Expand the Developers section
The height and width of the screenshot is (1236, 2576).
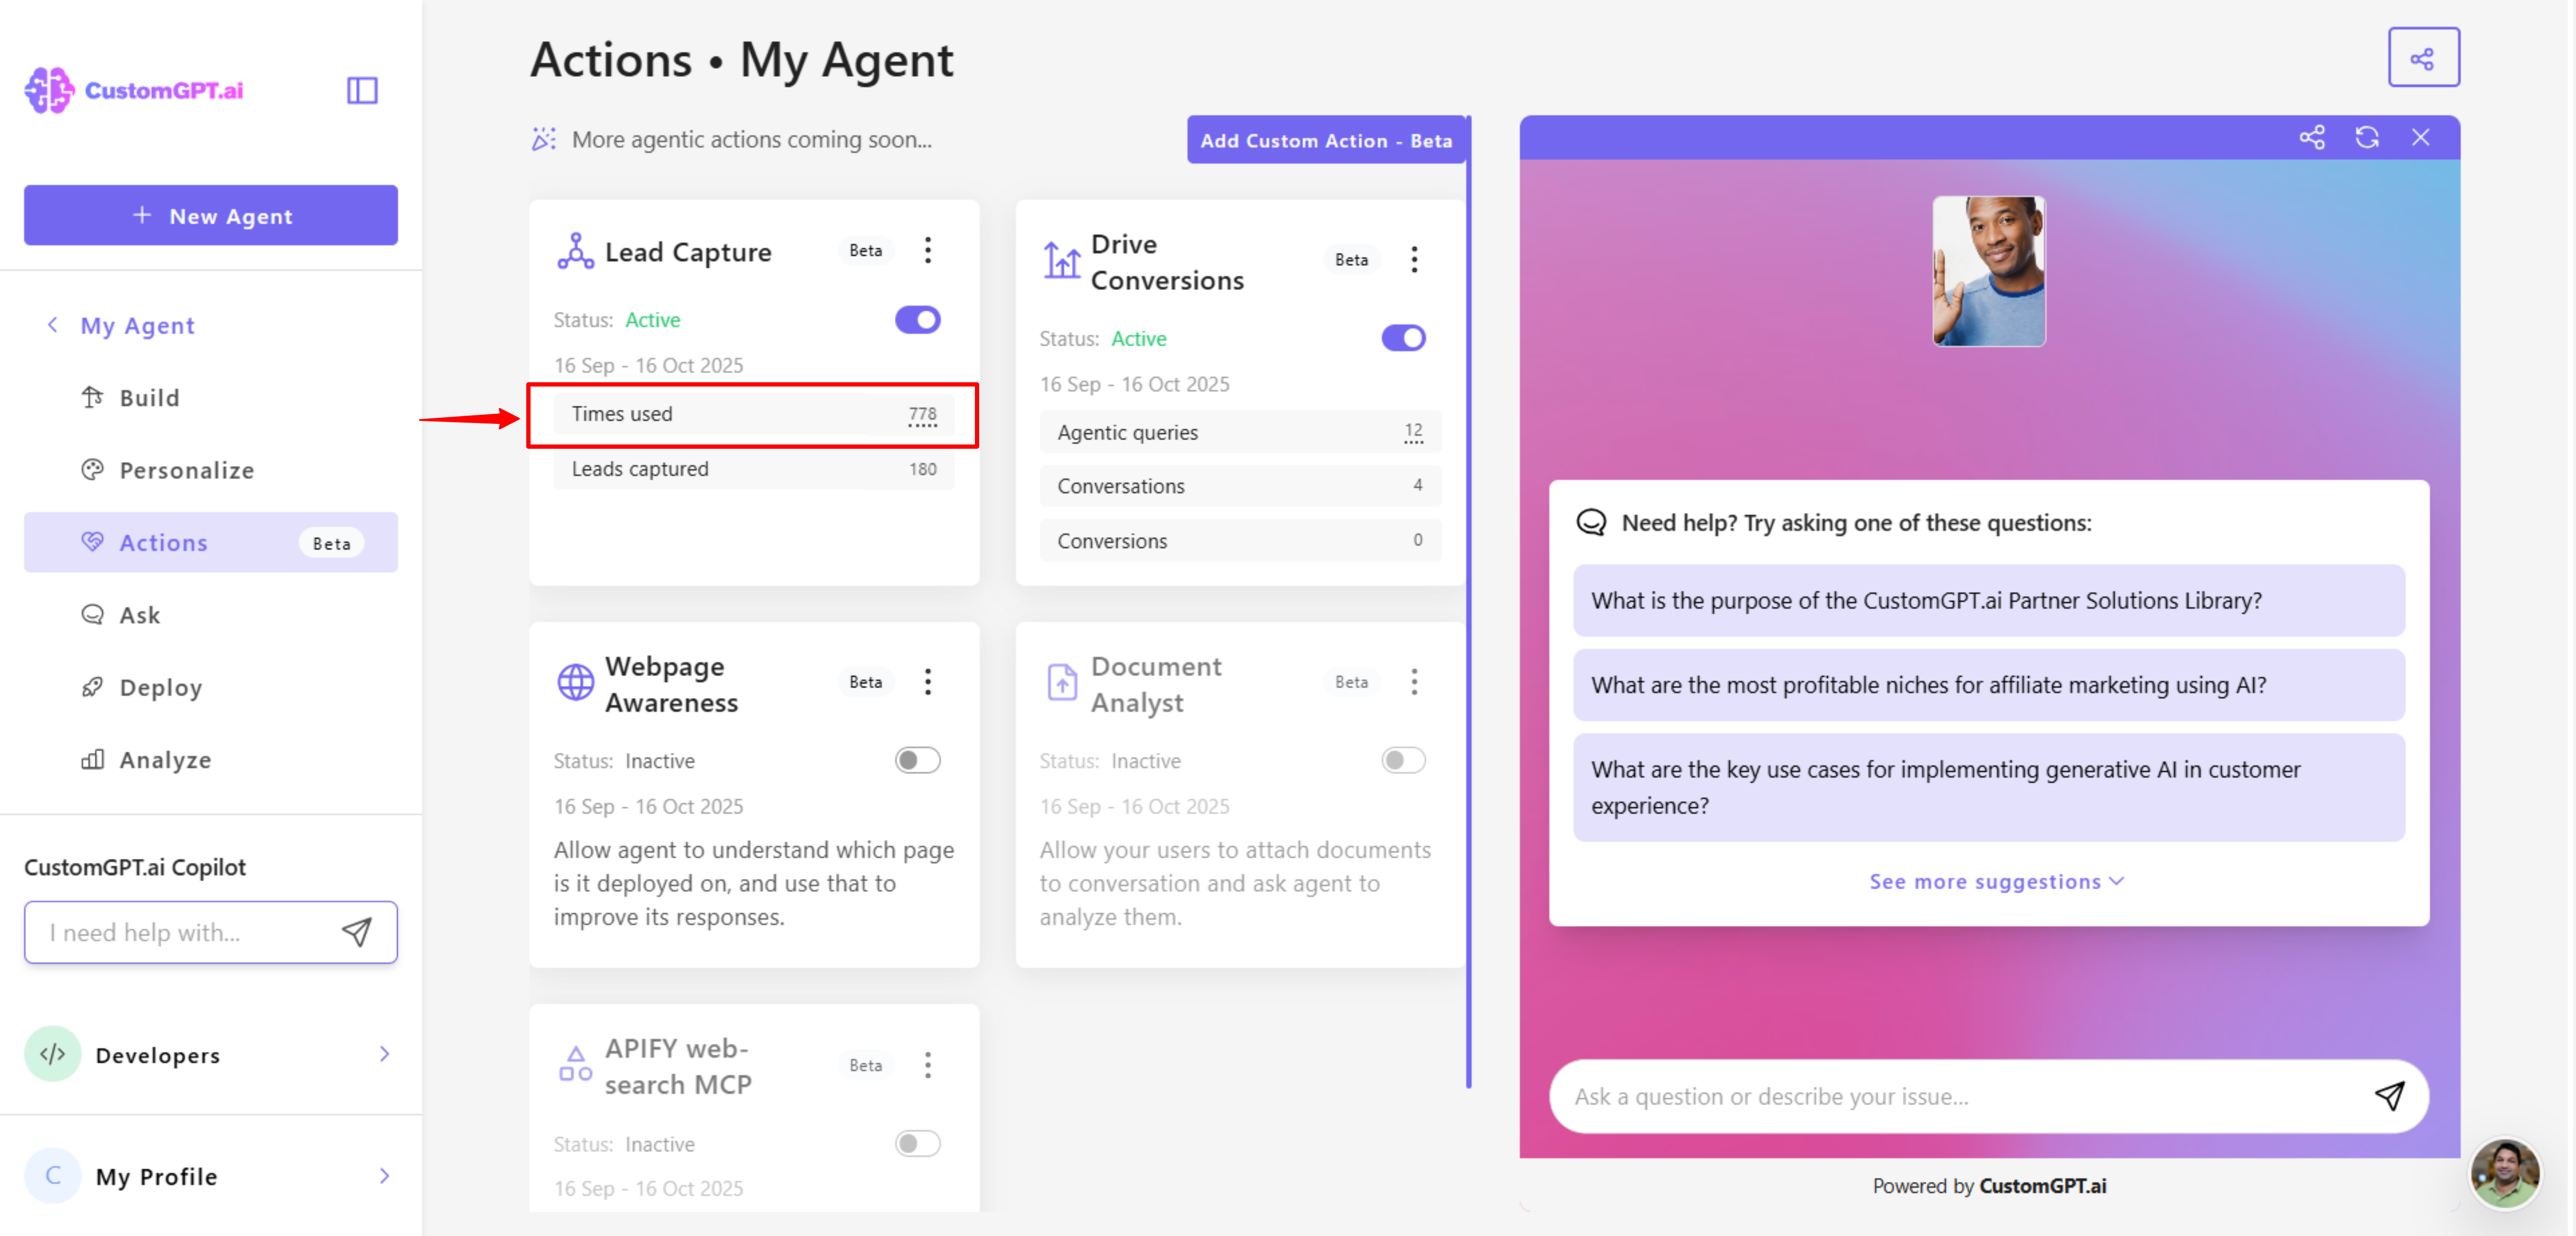pos(210,1054)
